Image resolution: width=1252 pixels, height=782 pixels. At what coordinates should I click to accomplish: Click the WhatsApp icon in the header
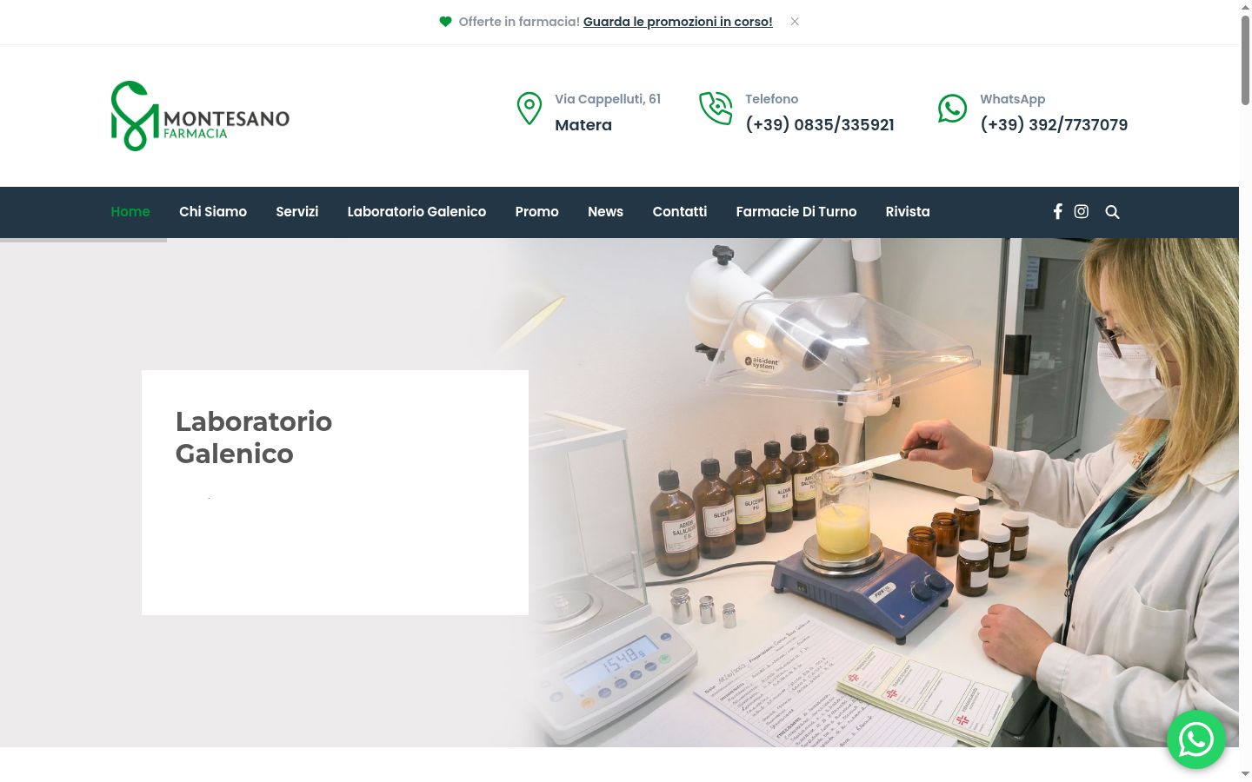952,109
